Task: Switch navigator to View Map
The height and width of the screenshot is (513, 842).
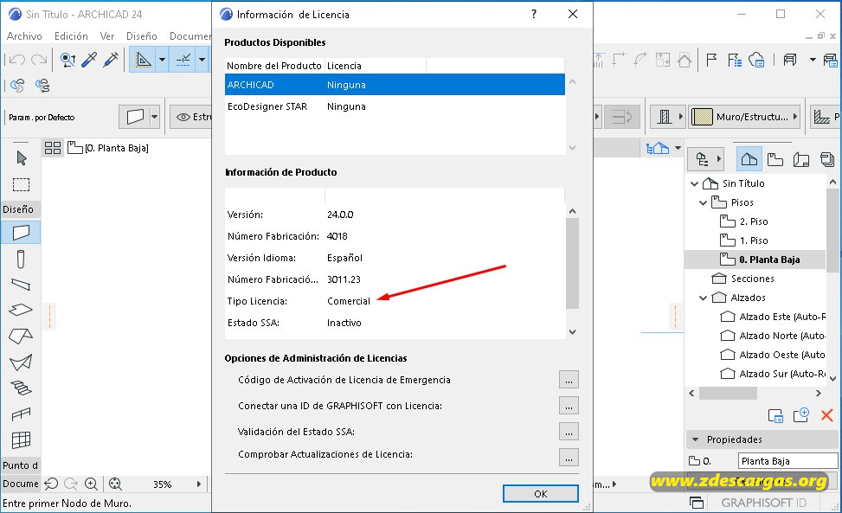Action: tap(775, 159)
